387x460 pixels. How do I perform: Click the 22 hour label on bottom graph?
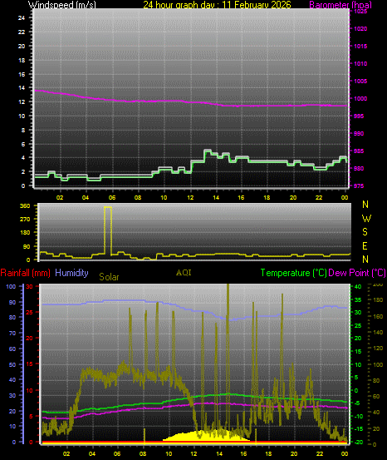coord(320,453)
